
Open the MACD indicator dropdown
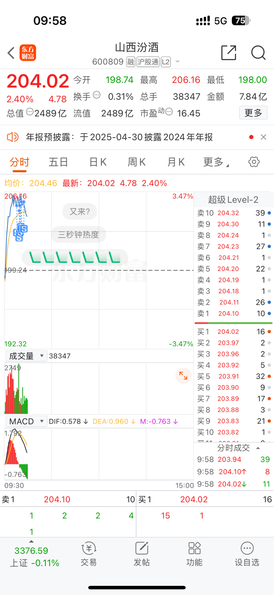(x=26, y=421)
